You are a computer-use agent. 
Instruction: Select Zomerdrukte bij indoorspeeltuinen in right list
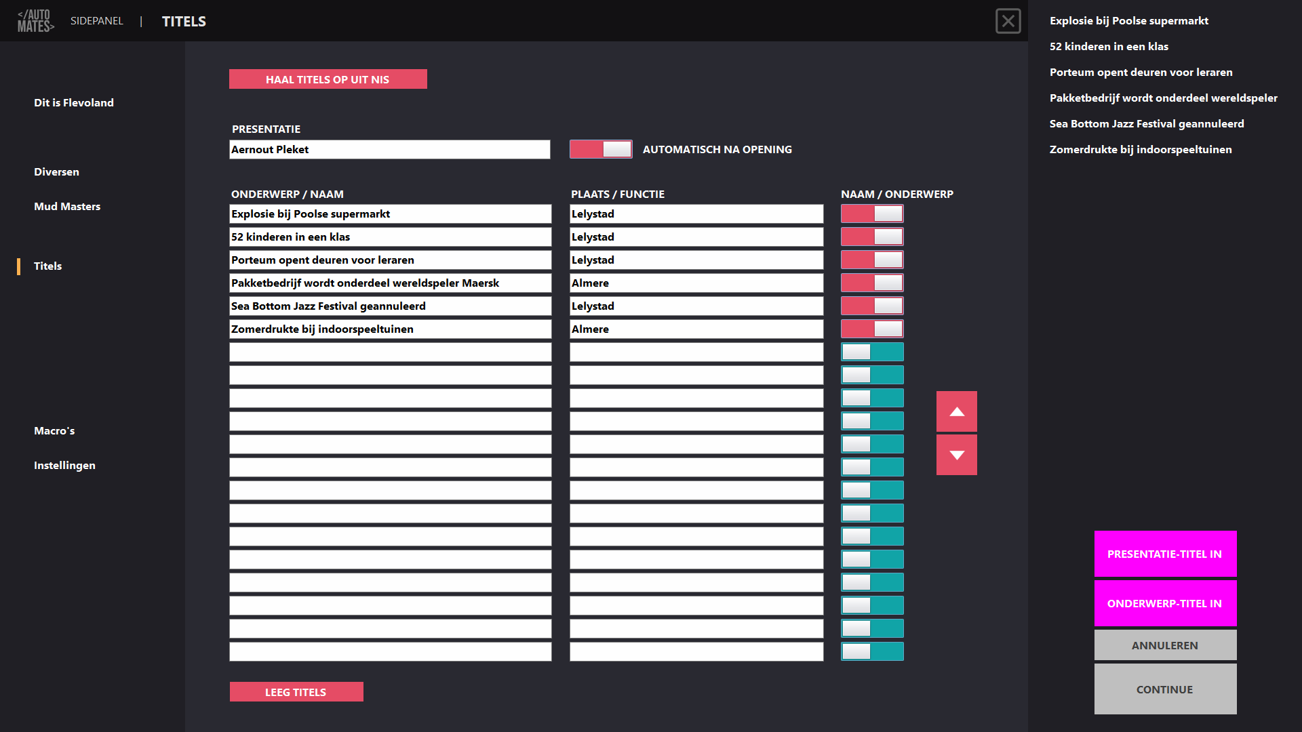1141,149
